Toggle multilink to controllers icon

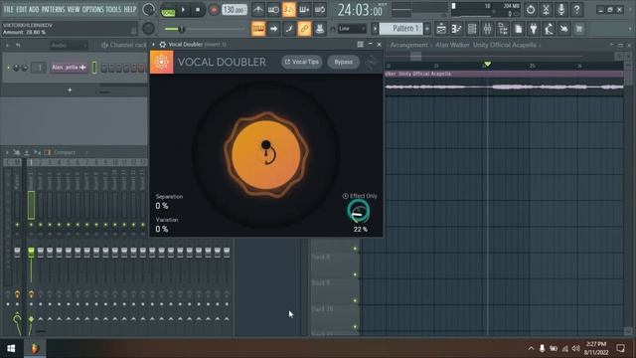coord(320,29)
